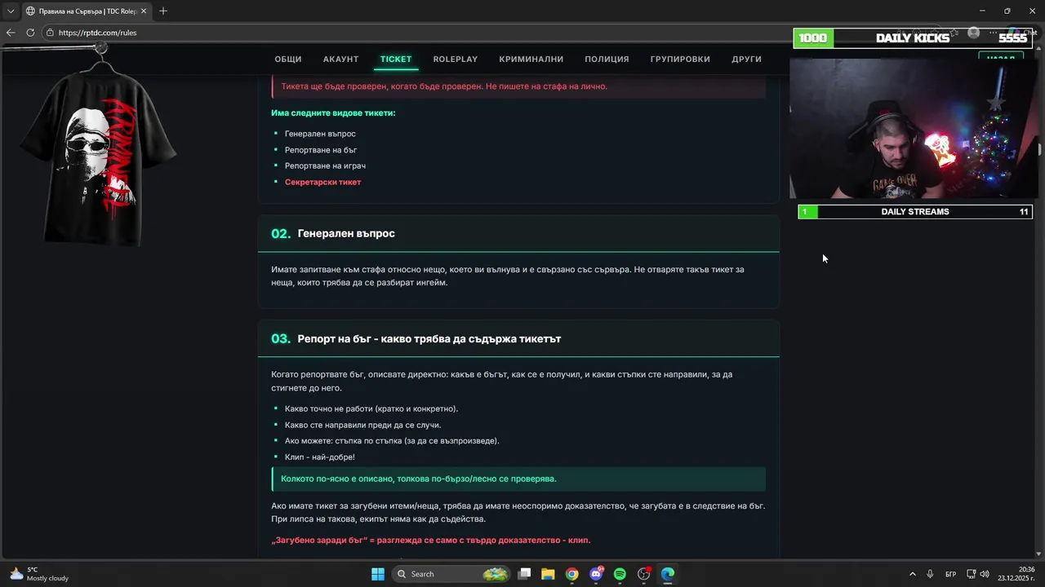The width and height of the screenshot is (1045, 587).
Task: Click 'Ако можете: стъпка по стъпка' bullet
Action: click(392, 440)
